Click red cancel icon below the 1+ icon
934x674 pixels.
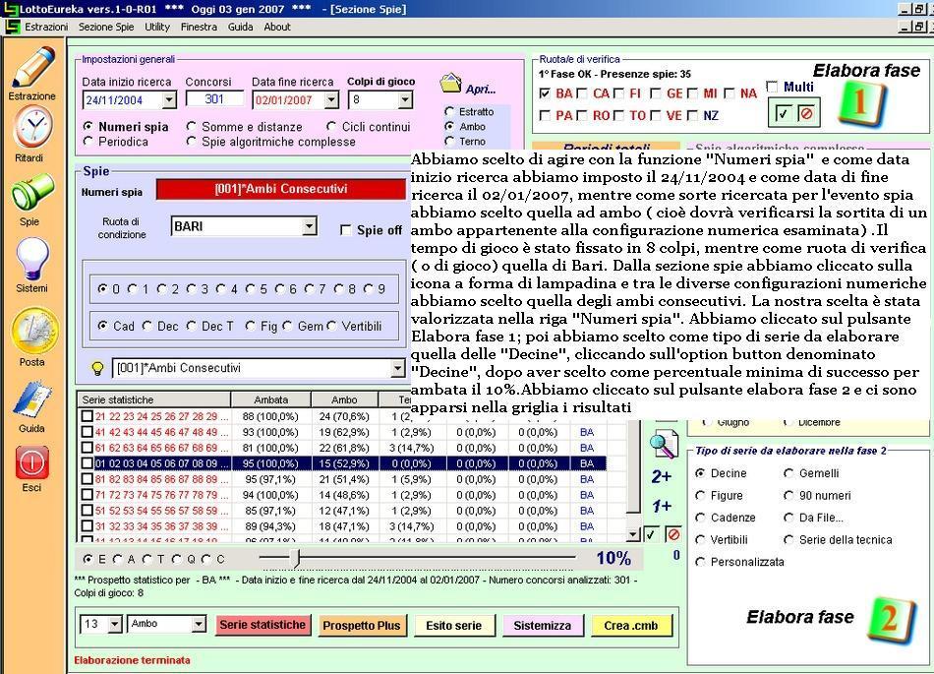(x=673, y=534)
